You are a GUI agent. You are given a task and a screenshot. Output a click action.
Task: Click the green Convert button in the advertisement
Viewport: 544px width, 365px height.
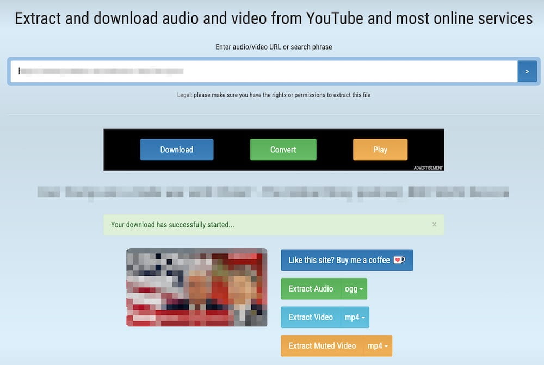tap(283, 150)
